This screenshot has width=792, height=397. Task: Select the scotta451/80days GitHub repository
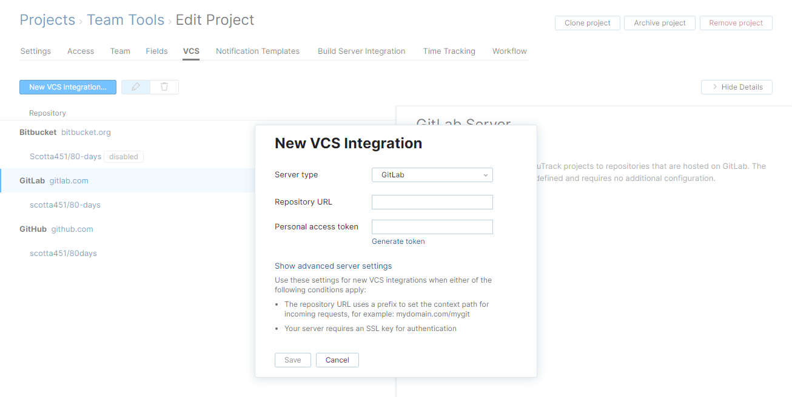point(63,253)
